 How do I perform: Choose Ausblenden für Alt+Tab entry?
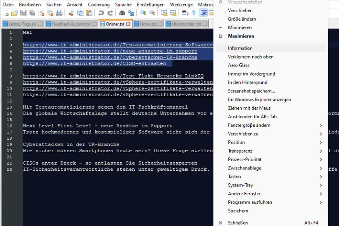pos(270,117)
